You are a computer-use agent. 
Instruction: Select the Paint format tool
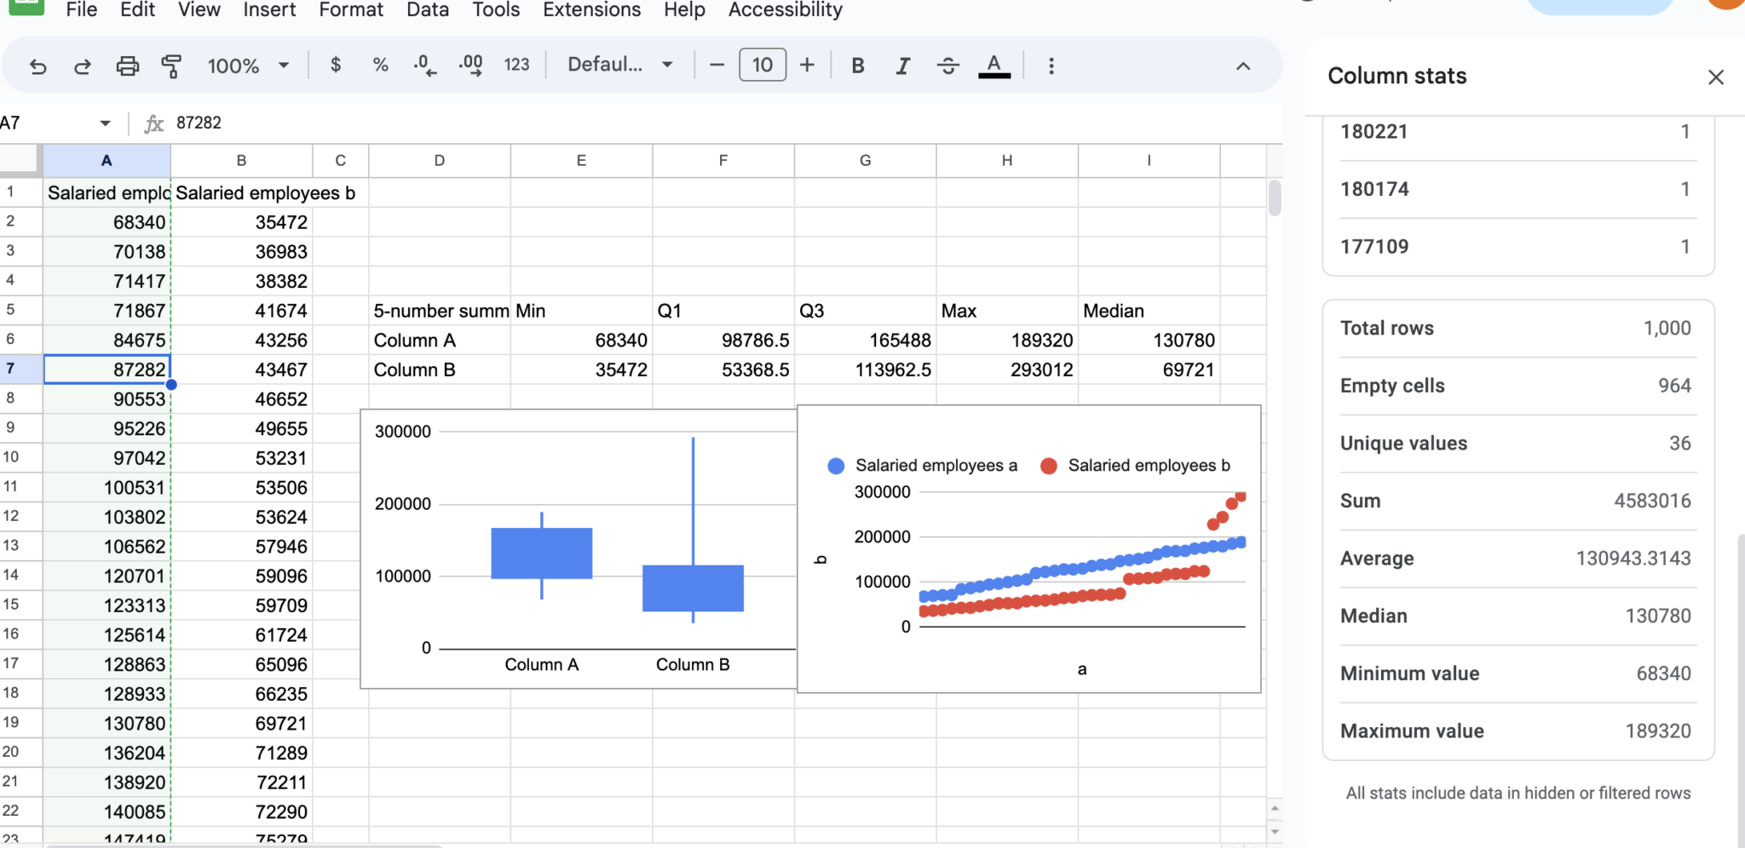(171, 65)
